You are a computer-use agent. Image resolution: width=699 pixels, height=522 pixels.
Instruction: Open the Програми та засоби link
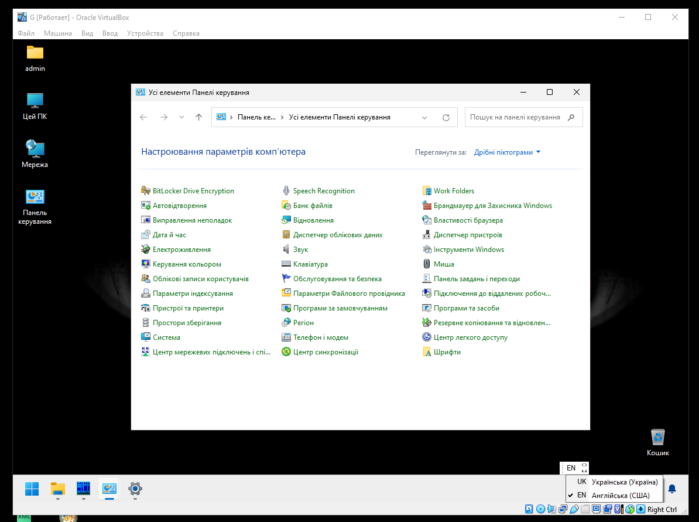pos(466,308)
